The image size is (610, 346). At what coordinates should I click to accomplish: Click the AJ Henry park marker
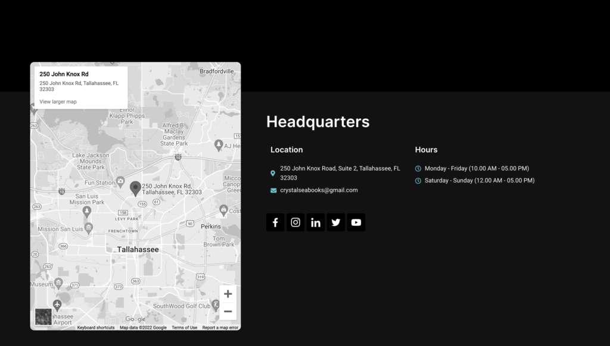click(x=219, y=146)
